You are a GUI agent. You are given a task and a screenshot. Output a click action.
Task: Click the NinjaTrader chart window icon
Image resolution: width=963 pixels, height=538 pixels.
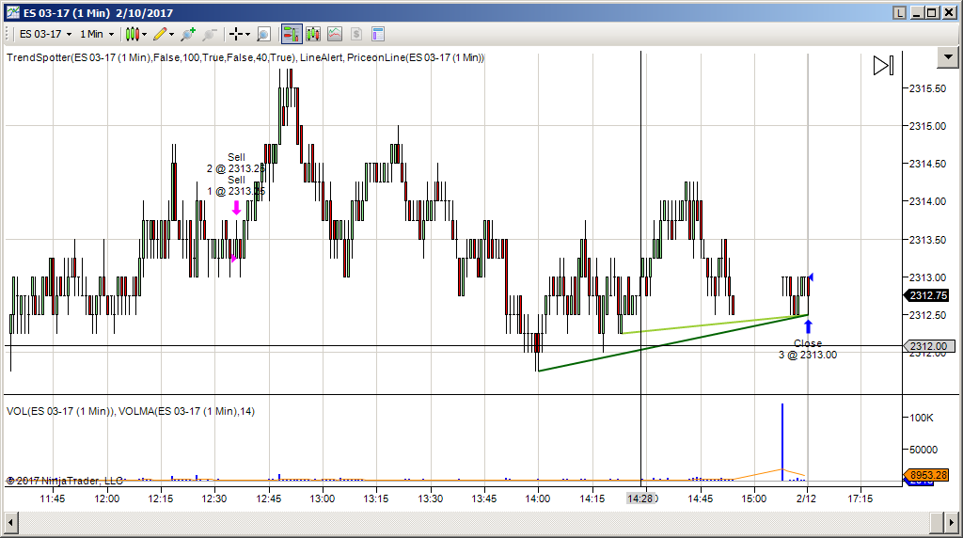tap(13, 12)
